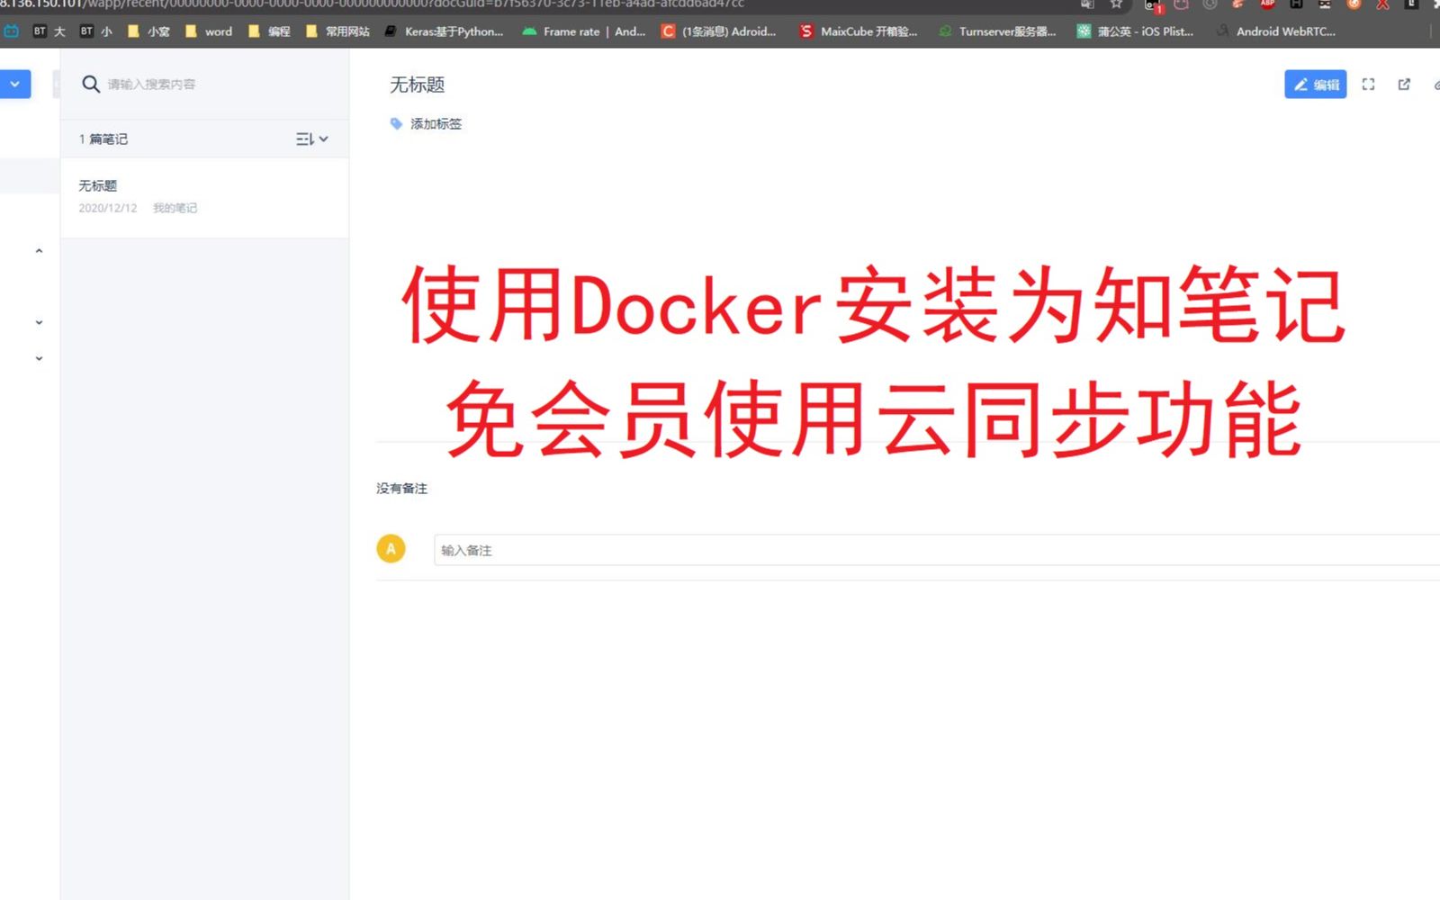Click the 2020/12/12 date on the note item
Viewport: 1440px width, 900px height.
[108, 208]
